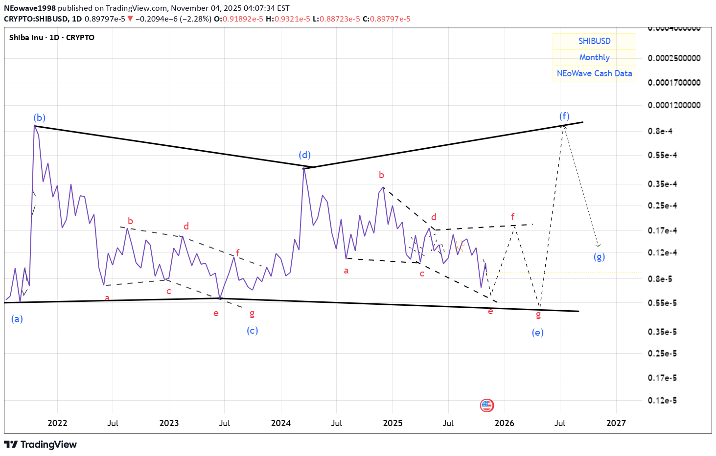716x456 pixels.
Task: Toggle the Monthly overlay visibility
Action: click(x=594, y=57)
